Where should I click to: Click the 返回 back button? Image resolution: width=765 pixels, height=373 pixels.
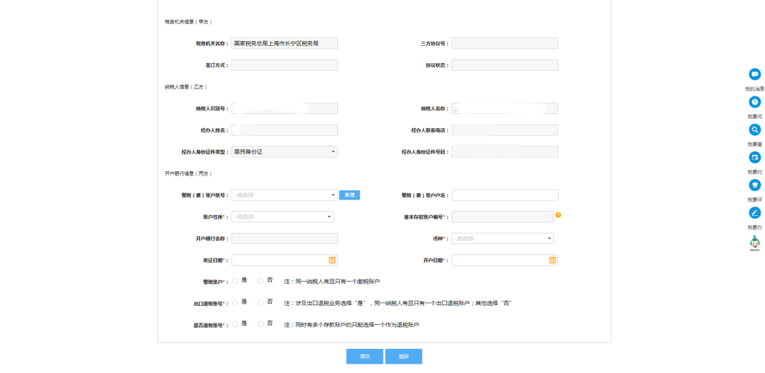point(404,357)
